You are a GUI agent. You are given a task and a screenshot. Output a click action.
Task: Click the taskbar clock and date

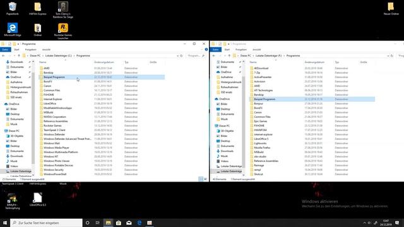tap(386, 223)
